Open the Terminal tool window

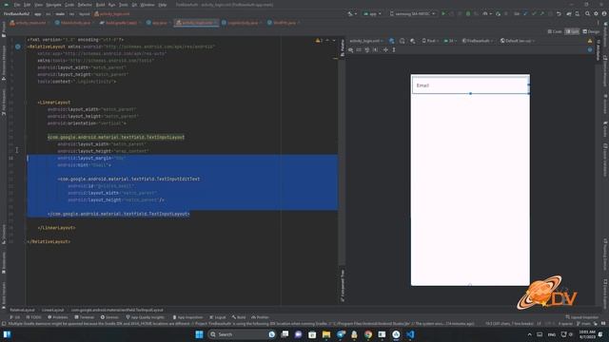point(85,317)
